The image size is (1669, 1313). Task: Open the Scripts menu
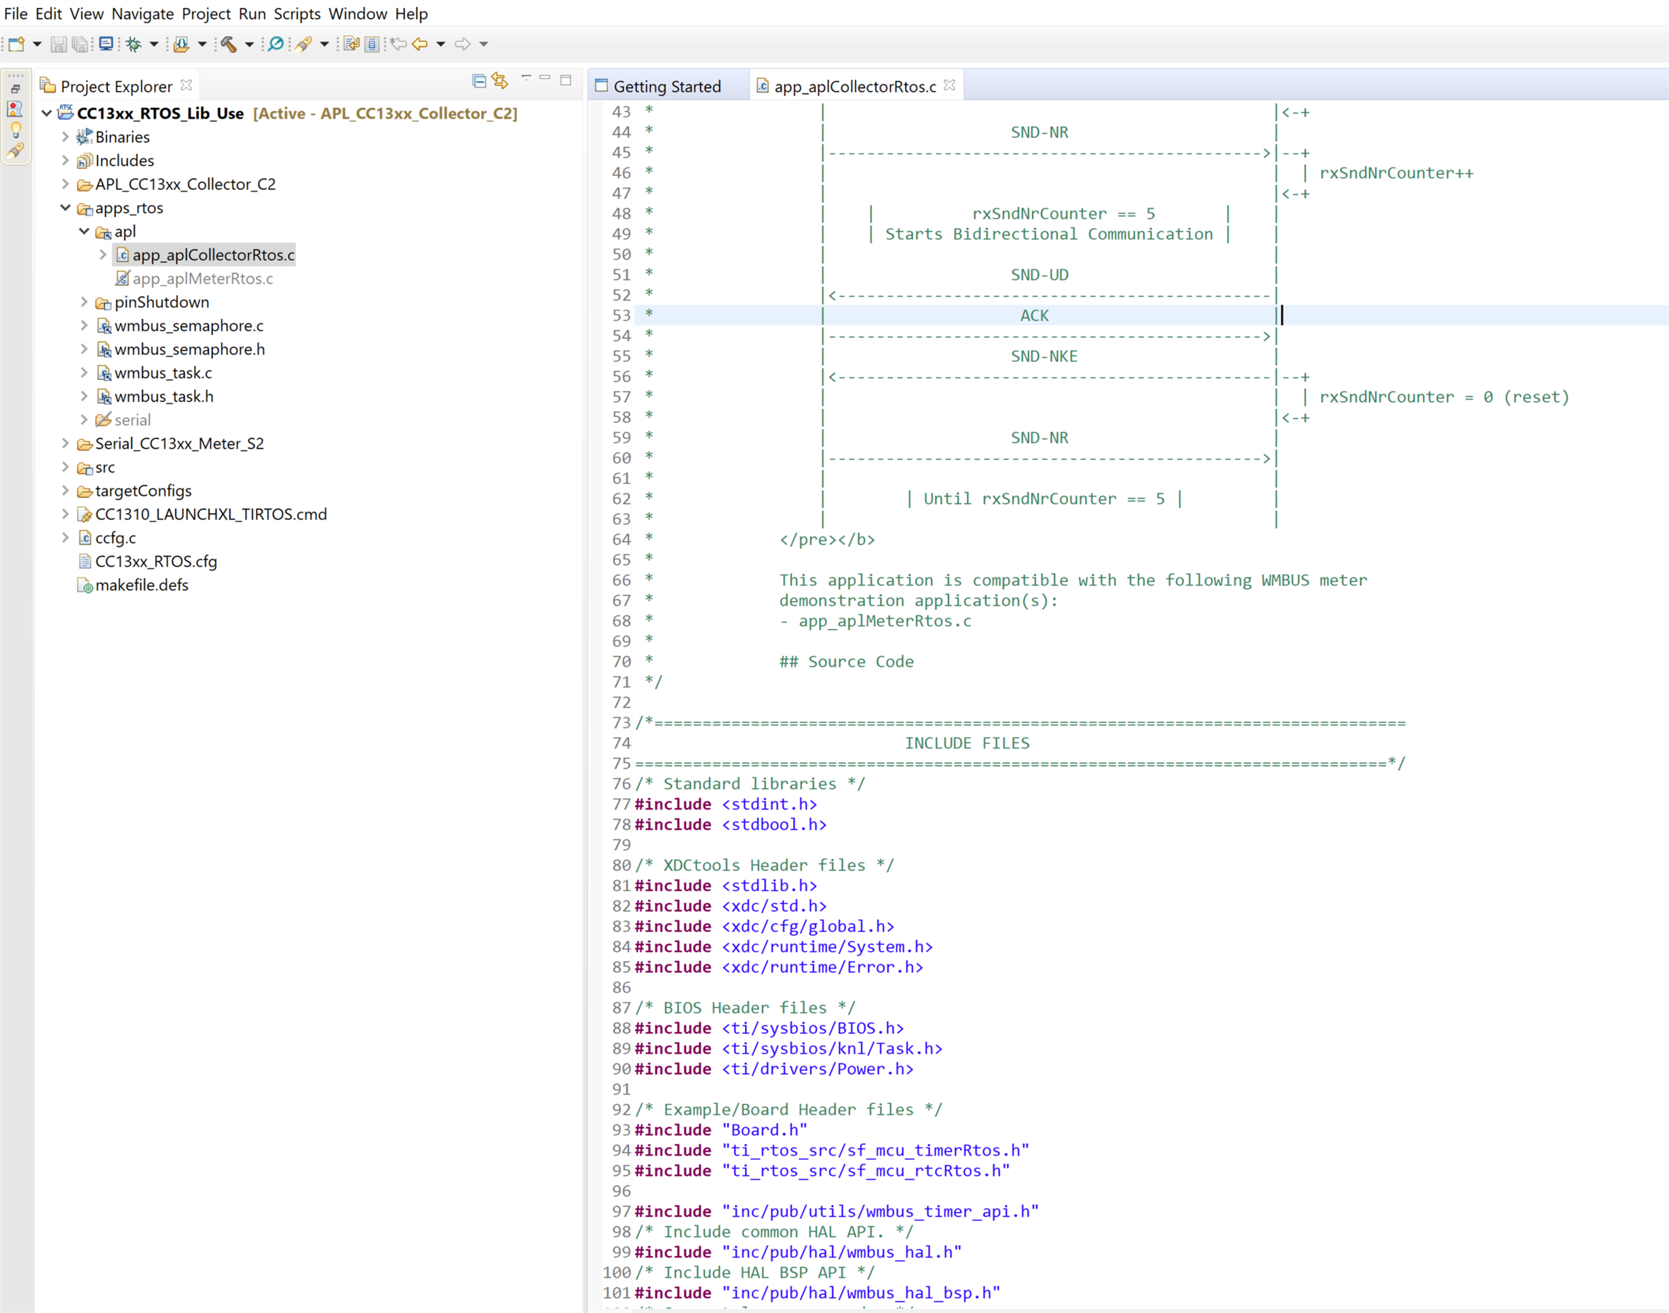point(296,14)
